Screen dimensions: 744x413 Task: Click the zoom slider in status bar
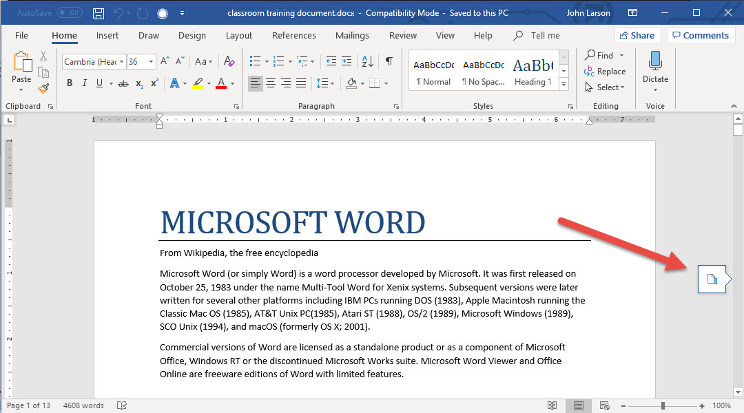tap(663, 405)
